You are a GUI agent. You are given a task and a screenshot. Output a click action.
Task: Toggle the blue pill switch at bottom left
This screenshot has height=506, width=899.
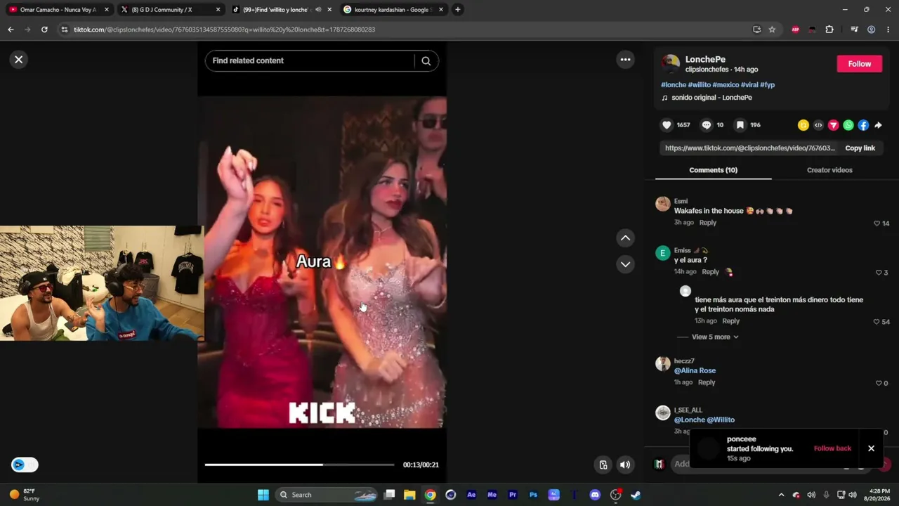pyautogui.click(x=25, y=465)
